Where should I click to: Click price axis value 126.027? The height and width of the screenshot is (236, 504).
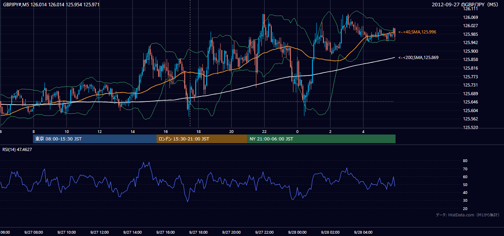pyautogui.click(x=470, y=26)
